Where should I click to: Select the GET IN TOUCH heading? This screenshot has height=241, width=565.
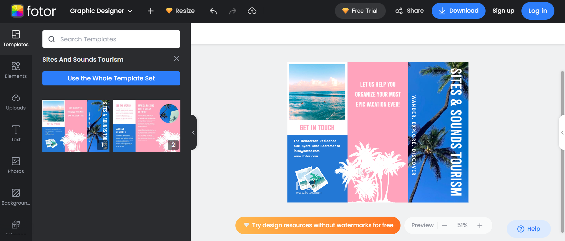tap(317, 128)
